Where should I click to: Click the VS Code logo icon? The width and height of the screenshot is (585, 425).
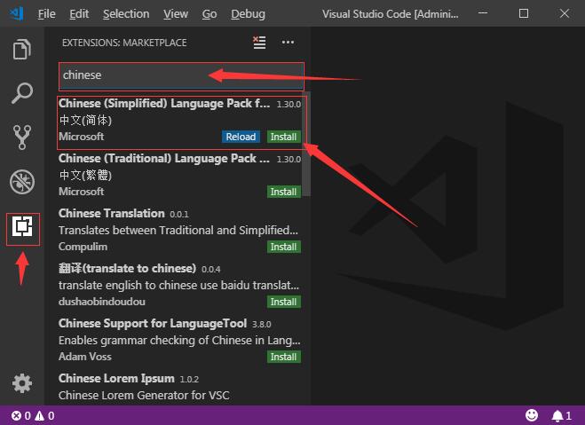coord(17,14)
